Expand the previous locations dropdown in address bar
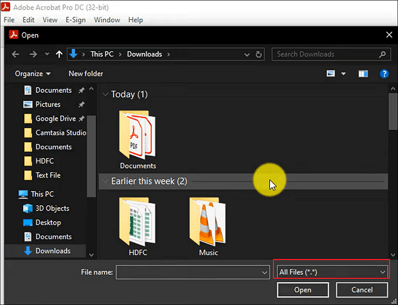Screen dimensions: 398x305 coord(246,55)
